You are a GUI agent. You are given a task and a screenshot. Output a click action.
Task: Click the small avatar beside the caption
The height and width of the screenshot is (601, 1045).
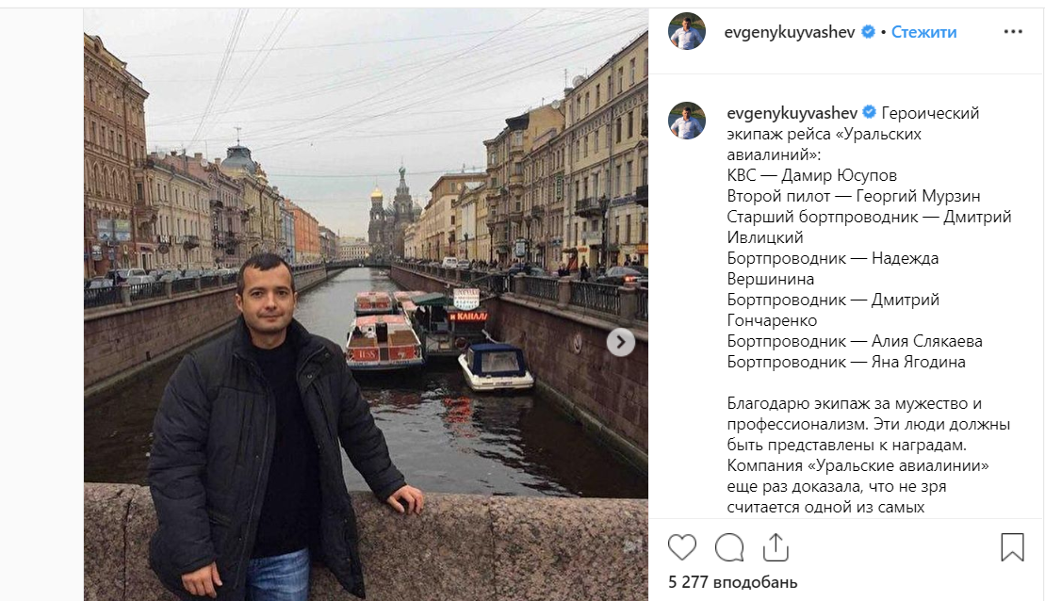pos(686,121)
